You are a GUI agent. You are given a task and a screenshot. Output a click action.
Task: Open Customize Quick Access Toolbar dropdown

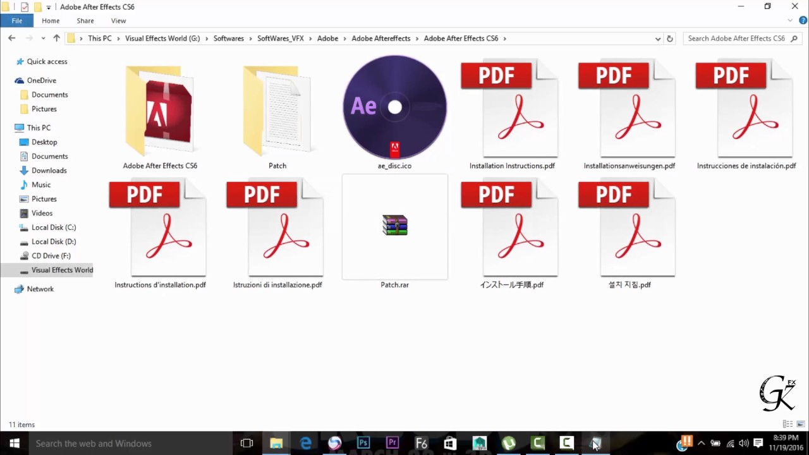(x=49, y=7)
